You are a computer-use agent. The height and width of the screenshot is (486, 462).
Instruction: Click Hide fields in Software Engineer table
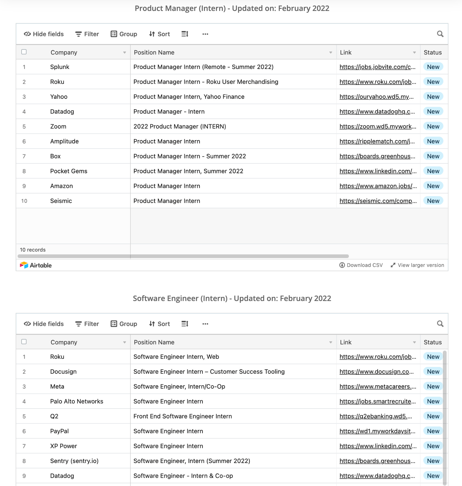(x=44, y=324)
